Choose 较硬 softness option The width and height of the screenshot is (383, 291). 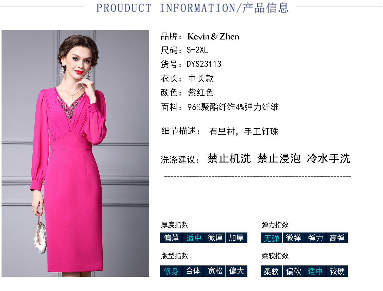tap(337, 271)
